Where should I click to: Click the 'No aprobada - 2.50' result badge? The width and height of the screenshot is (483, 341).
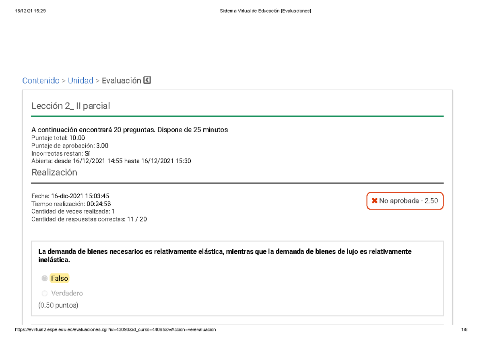tap(405, 200)
